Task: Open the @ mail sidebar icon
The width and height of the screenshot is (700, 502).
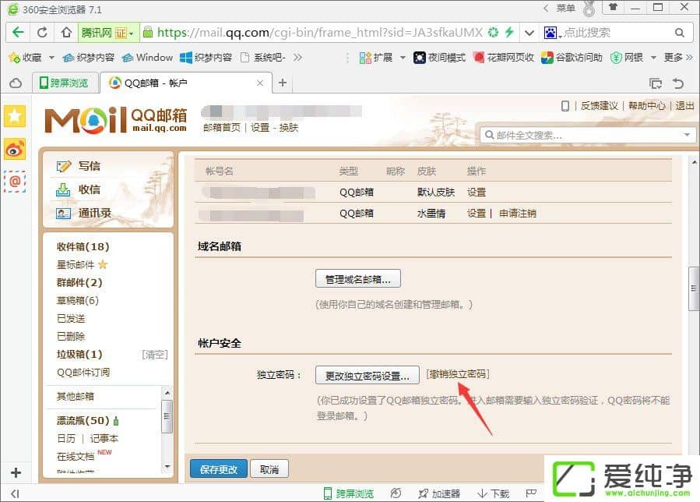Action: point(15,182)
